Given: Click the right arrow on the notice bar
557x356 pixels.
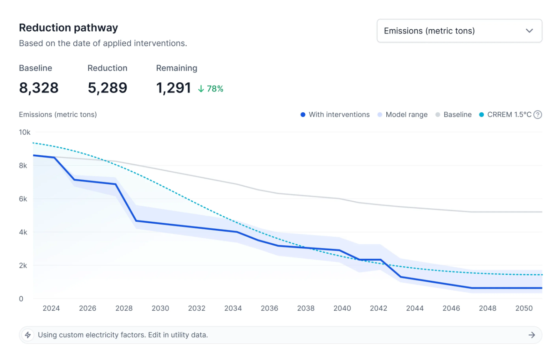Looking at the screenshot, I should coord(532,335).
